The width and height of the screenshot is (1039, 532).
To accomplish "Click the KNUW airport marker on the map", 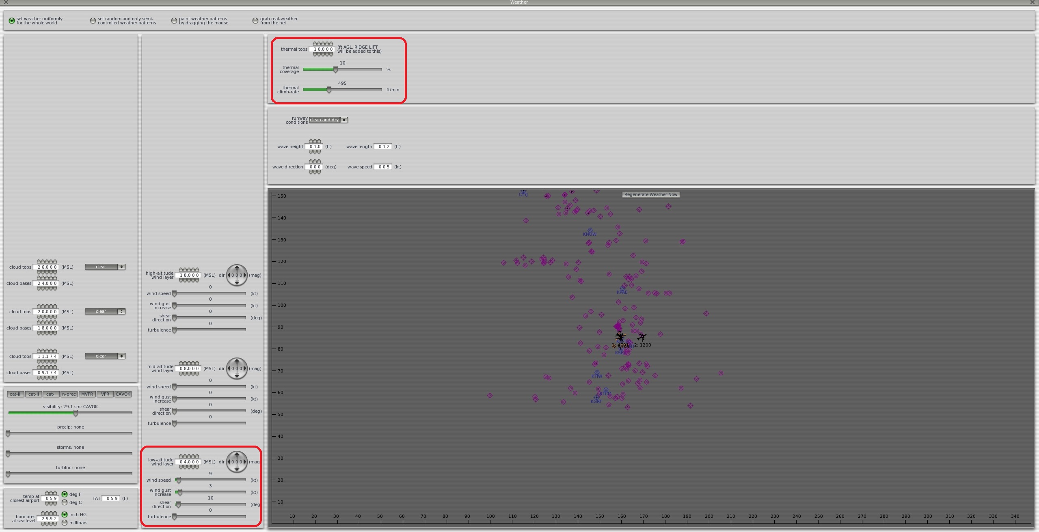I will (590, 230).
